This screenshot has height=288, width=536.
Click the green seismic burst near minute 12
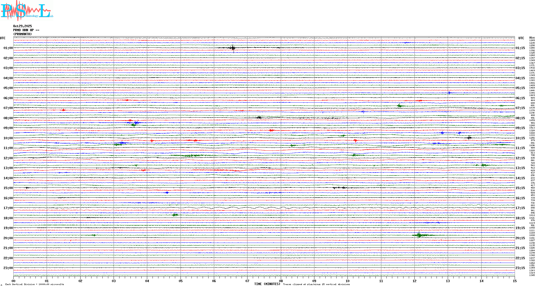click(419, 235)
